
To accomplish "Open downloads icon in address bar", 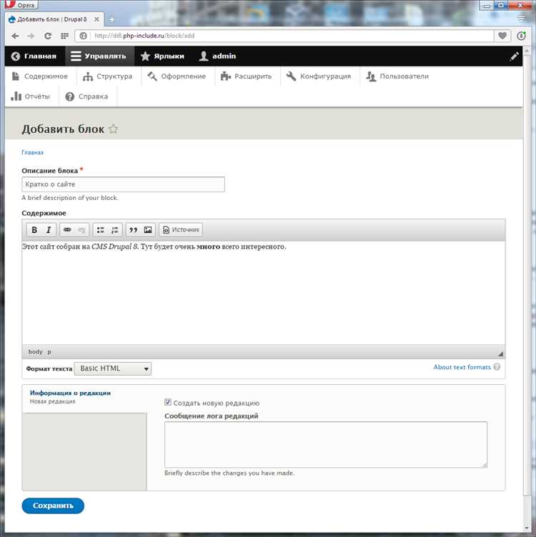I will click(x=521, y=36).
